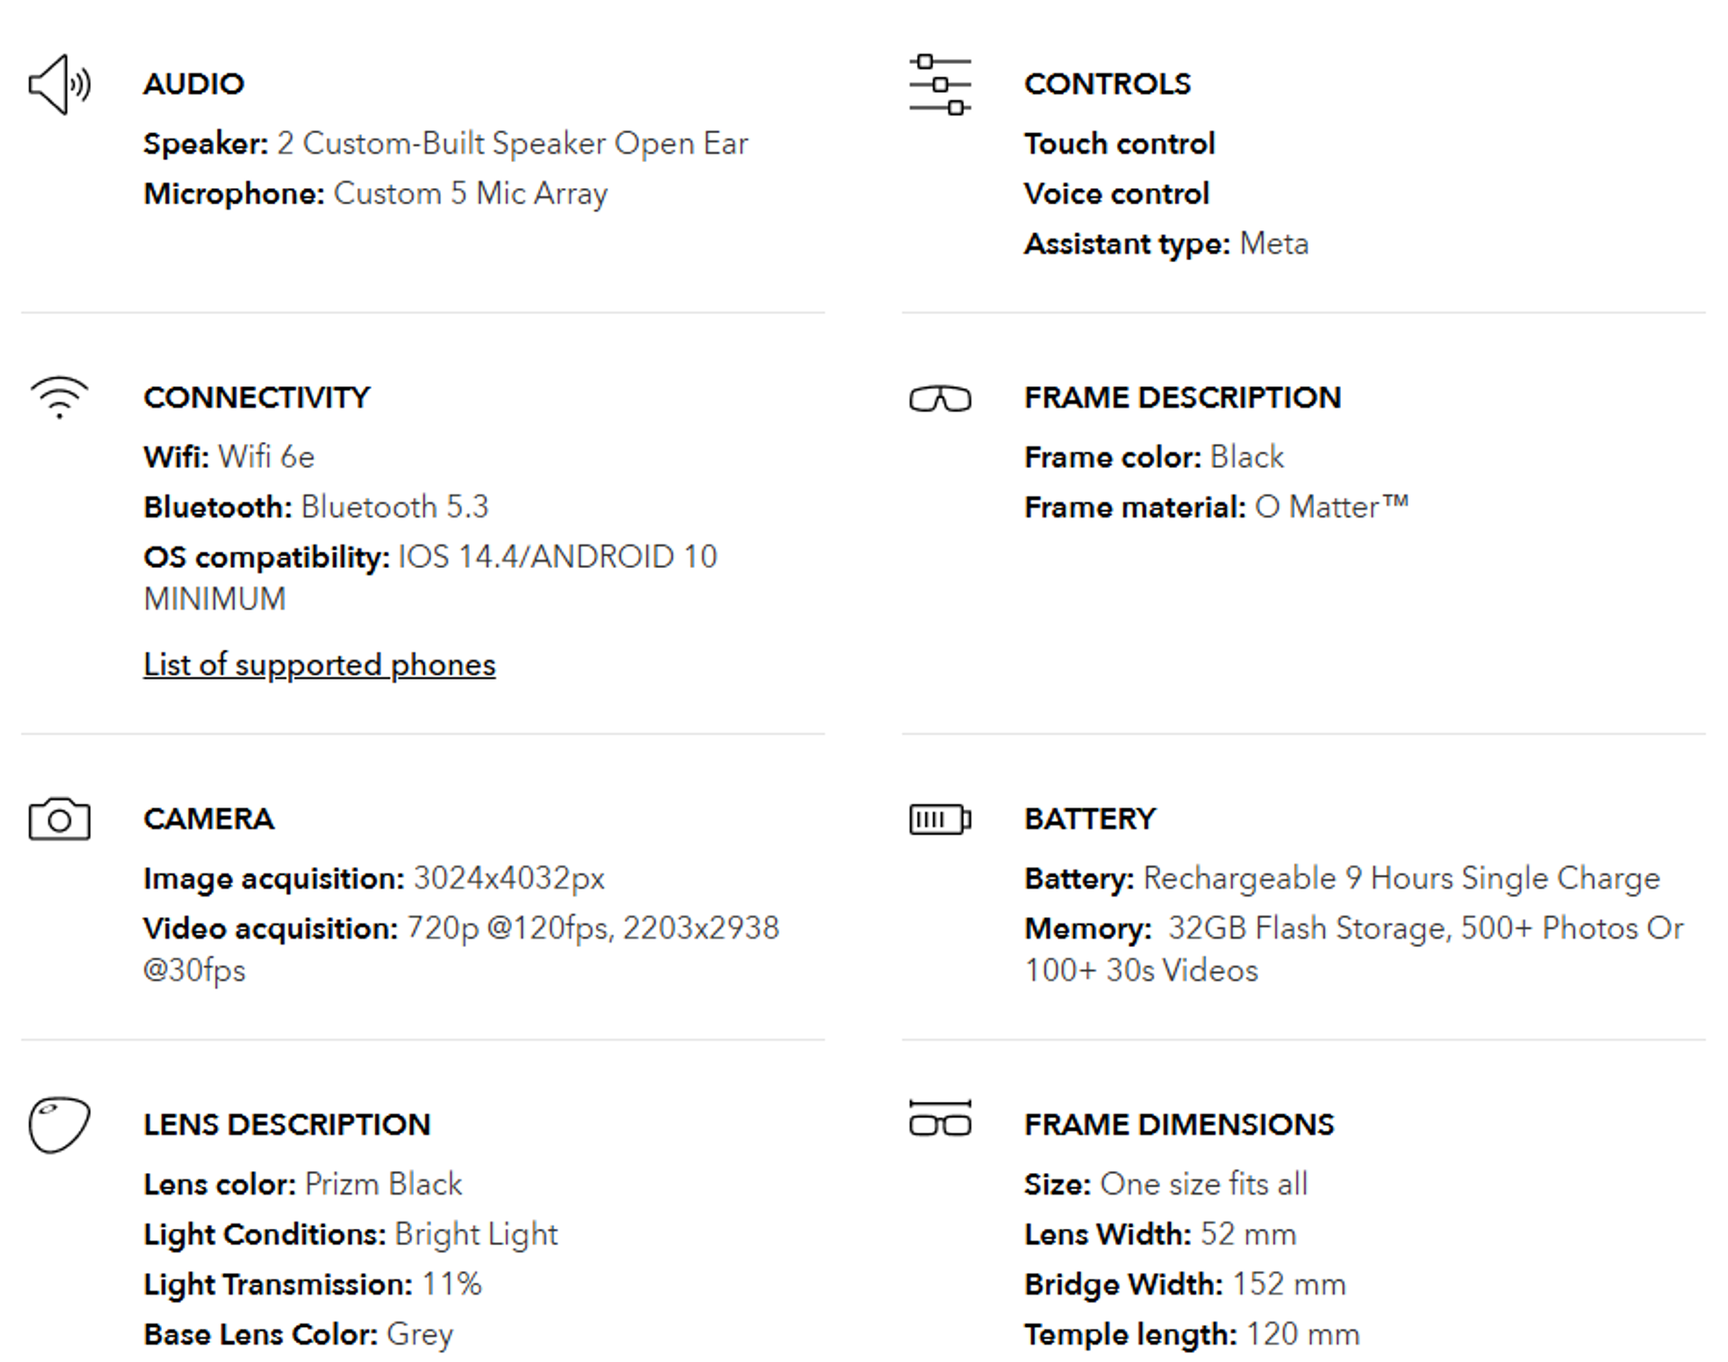Click the AUDIO section heading
The height and width of the screenshot is (1362, 1728).
click(x=193, y=84)
